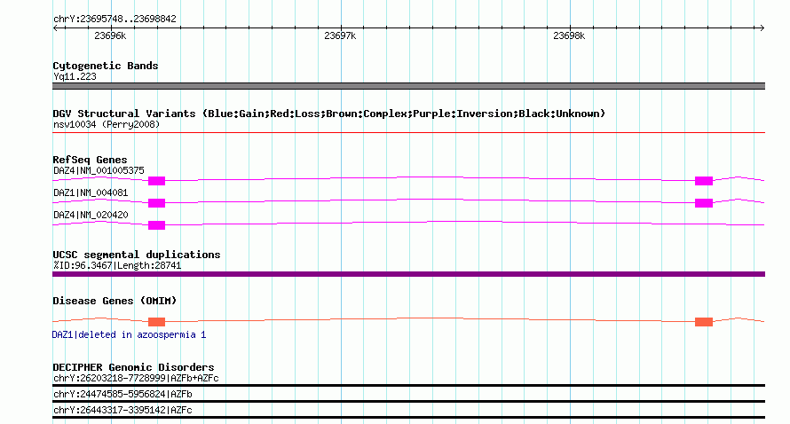Click the DAZ1|NM_004081 gene label
The width and height of the screenshot is (790, 424).
91,192
